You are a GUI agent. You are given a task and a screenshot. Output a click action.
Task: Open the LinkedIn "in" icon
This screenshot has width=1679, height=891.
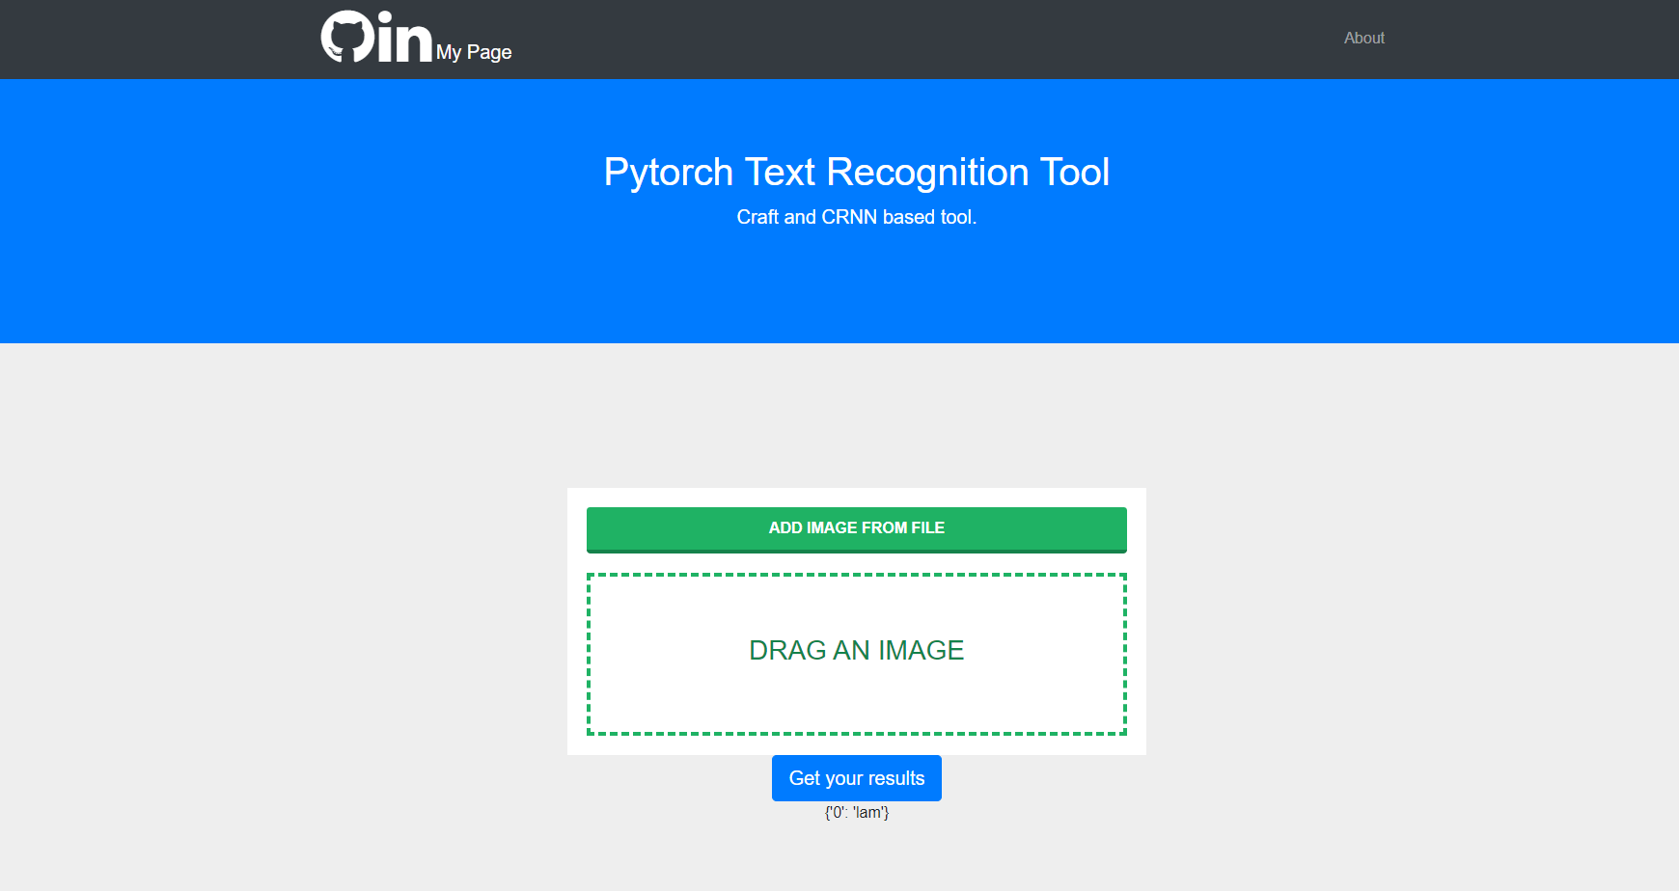(x=404, y=39)
